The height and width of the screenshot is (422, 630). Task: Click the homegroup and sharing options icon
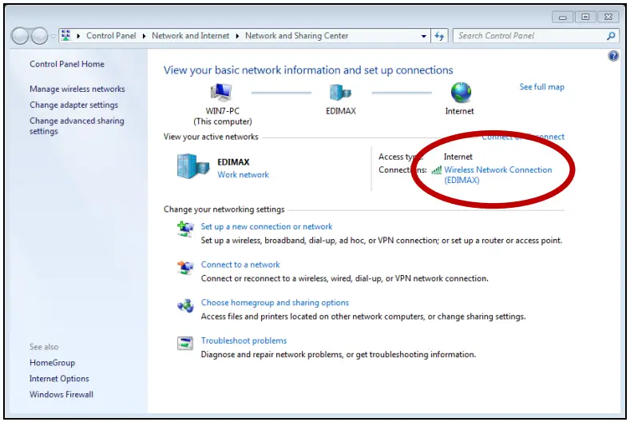point(185,306)
